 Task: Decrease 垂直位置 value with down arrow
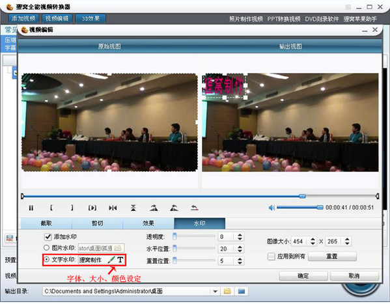(x=240, y=263)
